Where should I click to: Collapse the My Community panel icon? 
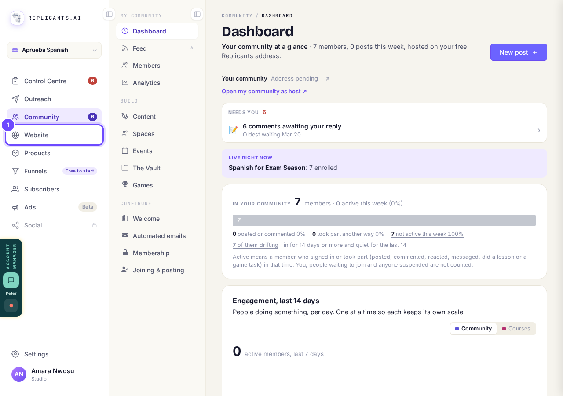click(x=197, y=14)
